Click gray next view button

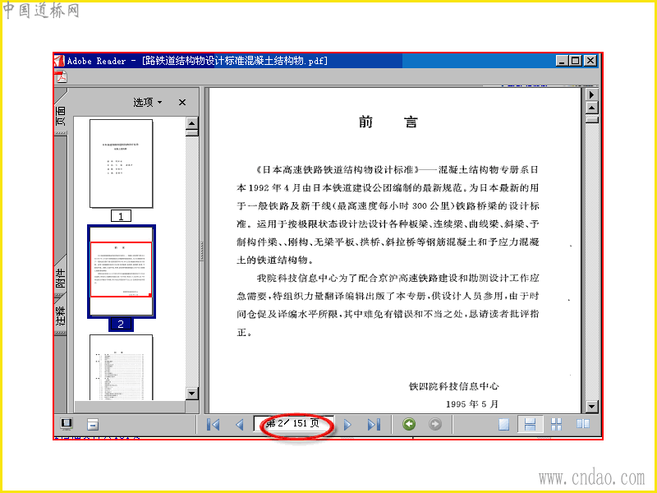pyautogui.click(x=435, y=424)
